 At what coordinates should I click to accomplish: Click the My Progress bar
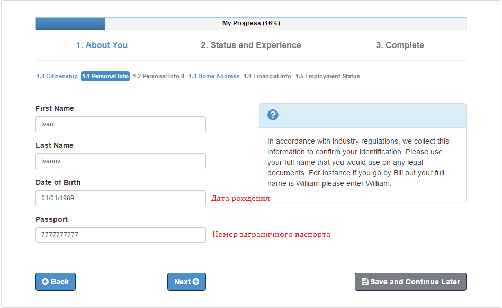pos(251,24)
